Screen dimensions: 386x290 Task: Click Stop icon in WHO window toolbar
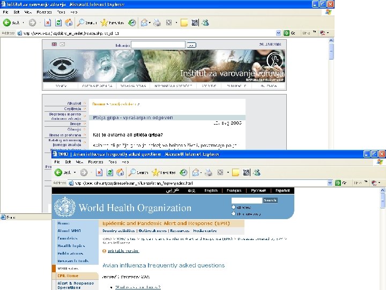click(99, 172)
